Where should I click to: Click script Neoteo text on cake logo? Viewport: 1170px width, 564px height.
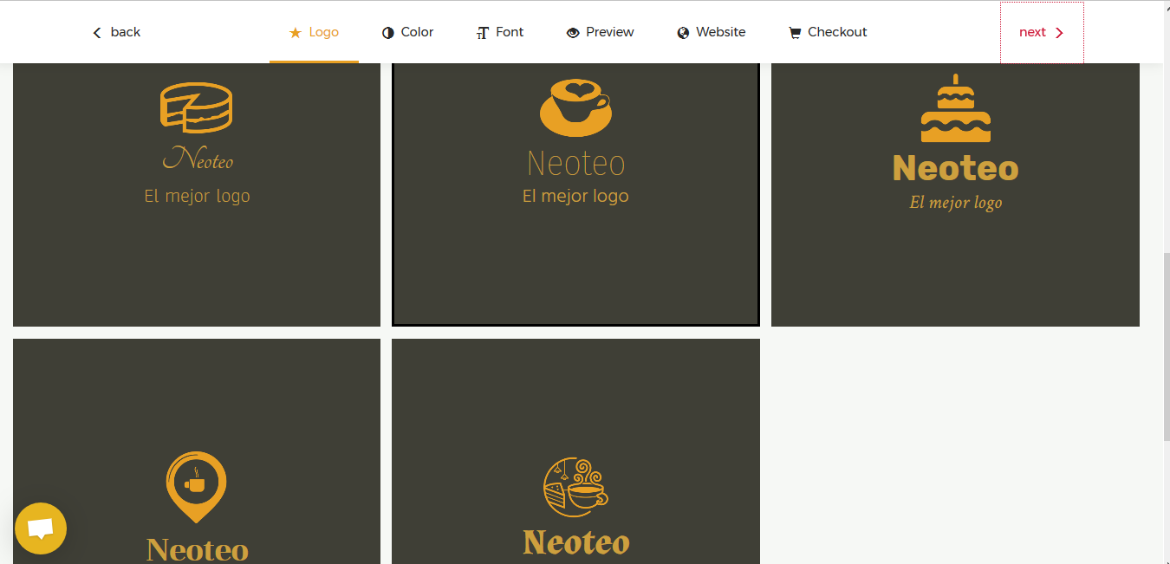[x=198, y=159]
